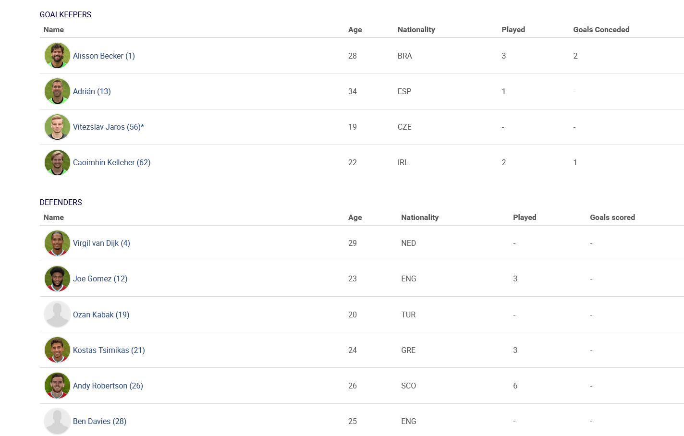Select the Ozan Kabak (19) name link
Viewport: 684px width, 436px height.
click(x=101, y=315)
